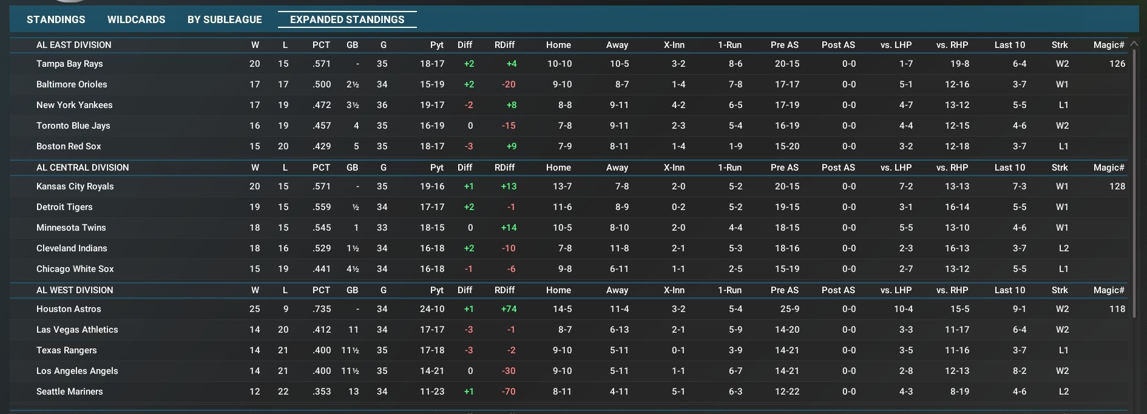The width and height of the screenshot is (1147, 414).
Task: Click the New York Yankees row name
Action: 74,105
